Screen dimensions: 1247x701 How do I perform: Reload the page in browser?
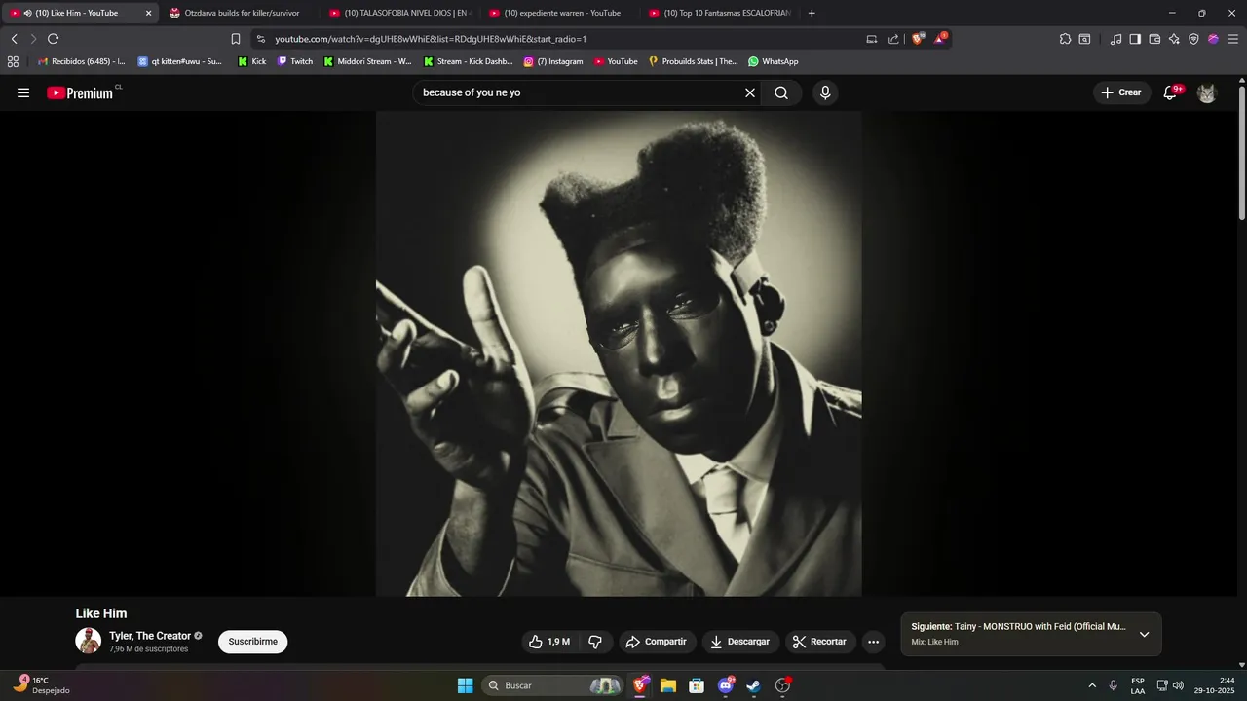pos(53,39)
